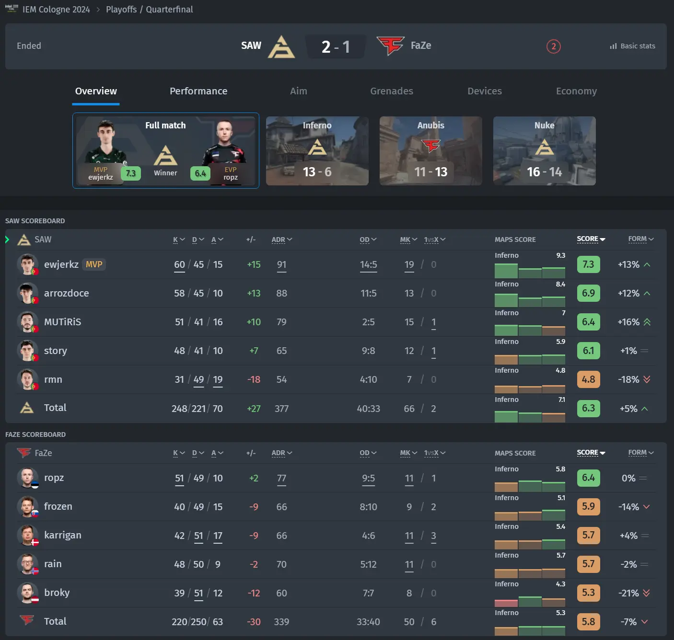Sort SAW scoreboard by MK column
The height and width of the screenshot is (640, 674).
coord(409,240)
